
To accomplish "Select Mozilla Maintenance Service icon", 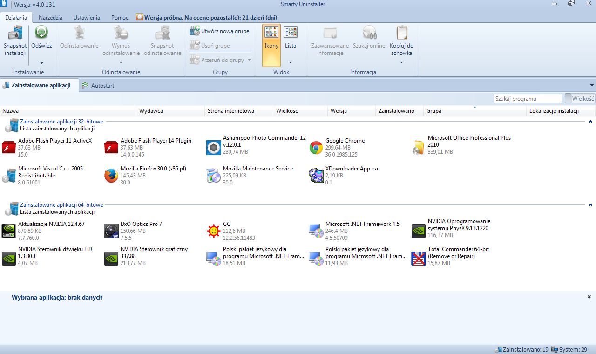I will click(214, 176).
